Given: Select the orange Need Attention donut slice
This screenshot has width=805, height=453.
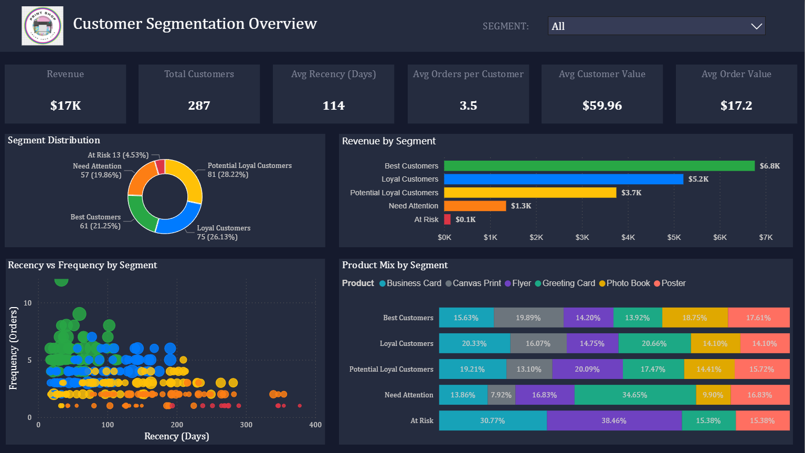Looking at the screenshot, I should (139, 180).
